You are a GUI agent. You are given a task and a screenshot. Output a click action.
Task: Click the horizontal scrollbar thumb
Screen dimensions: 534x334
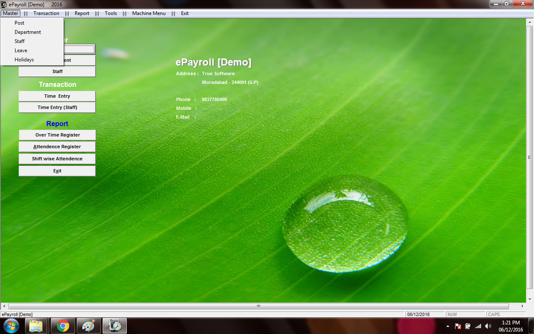258,306
